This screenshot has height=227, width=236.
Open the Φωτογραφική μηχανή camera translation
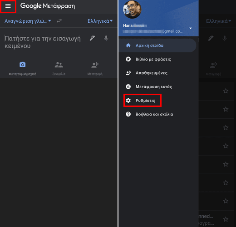(x=23, y=68)
